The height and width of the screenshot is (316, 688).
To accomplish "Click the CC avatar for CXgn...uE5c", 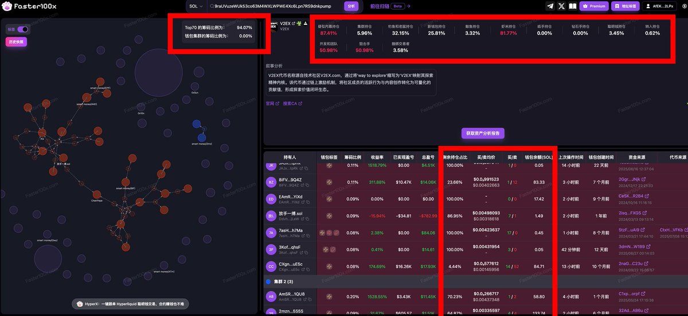I will click(x=271, y=266).
